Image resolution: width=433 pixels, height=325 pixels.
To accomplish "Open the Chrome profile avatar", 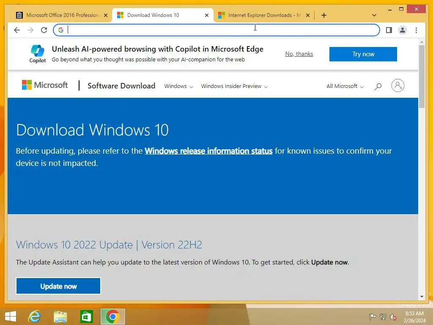I will tap(403, 30).
